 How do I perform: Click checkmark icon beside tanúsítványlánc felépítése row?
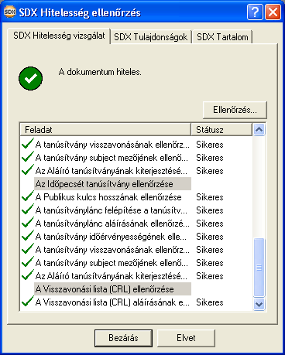28,210
